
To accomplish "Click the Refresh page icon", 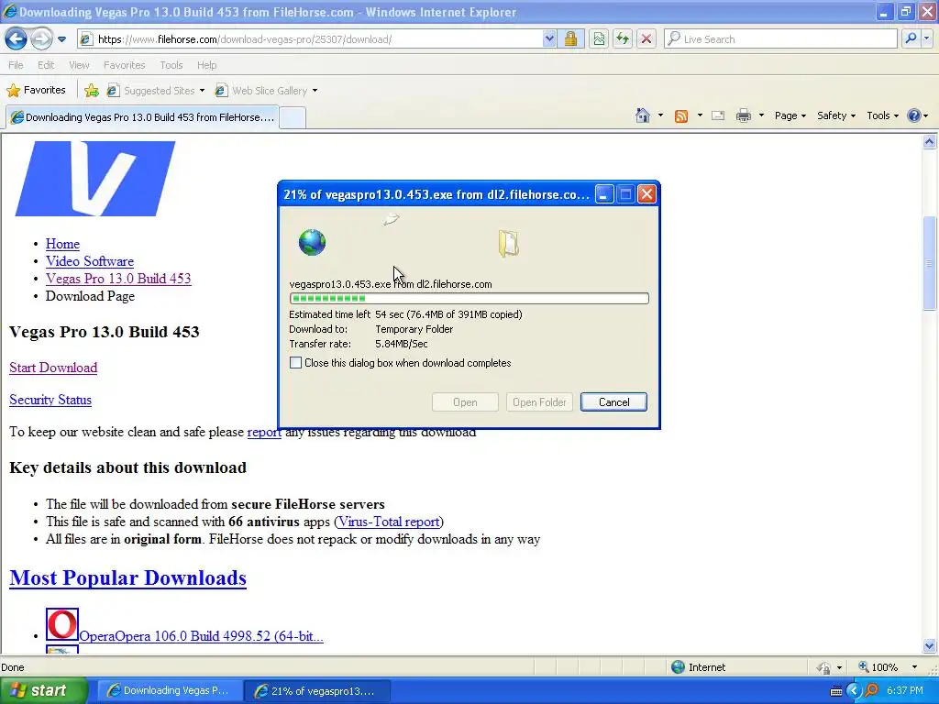I will pos(623,39).
